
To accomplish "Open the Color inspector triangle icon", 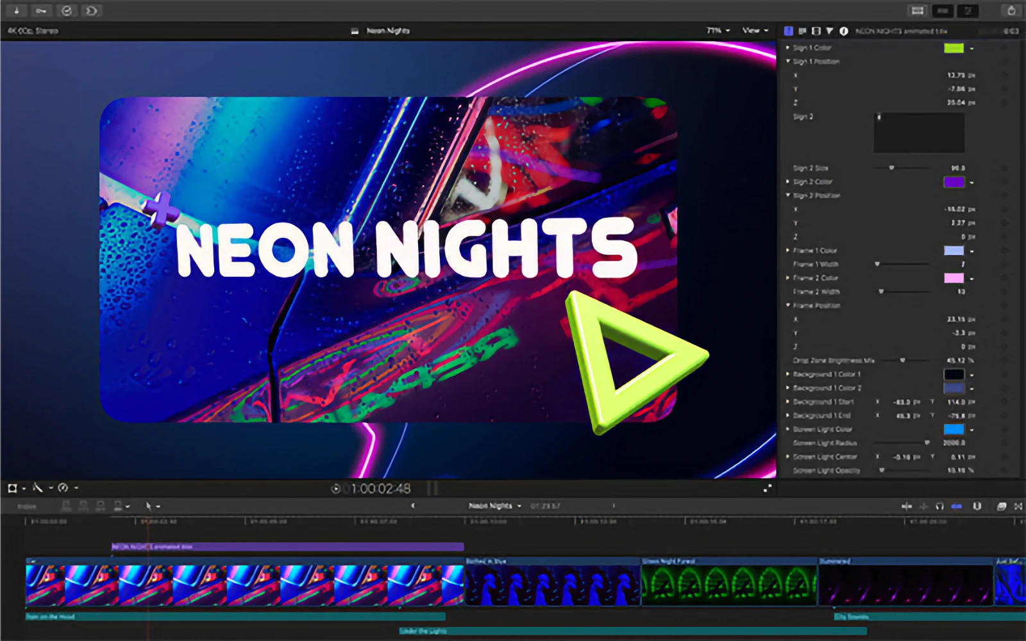I will [829, 31].
